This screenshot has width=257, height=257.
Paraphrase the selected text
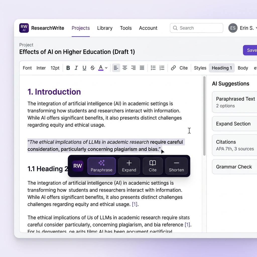click(101, 166)
